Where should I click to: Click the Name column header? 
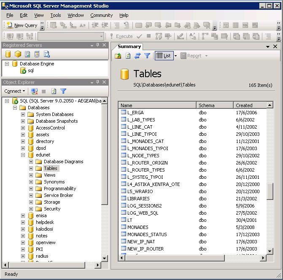coord(157,105)
